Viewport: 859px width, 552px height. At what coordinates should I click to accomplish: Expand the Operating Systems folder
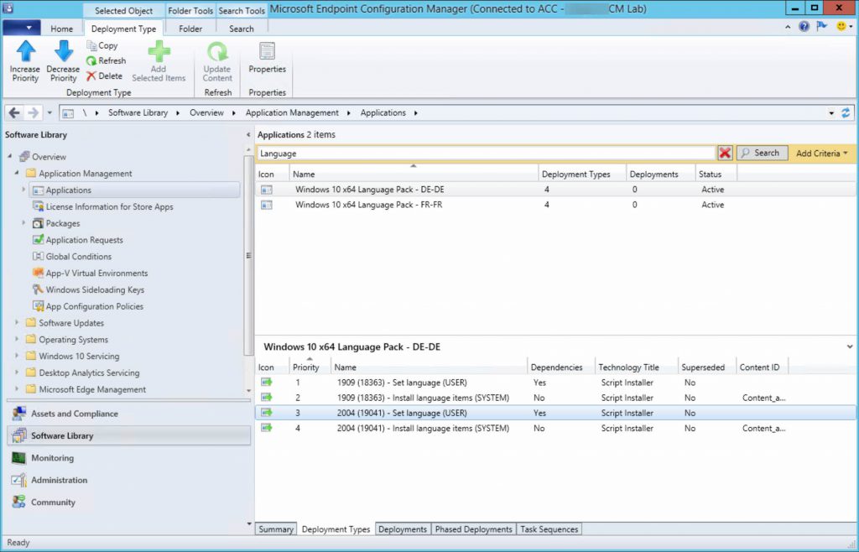click(17, 339)
